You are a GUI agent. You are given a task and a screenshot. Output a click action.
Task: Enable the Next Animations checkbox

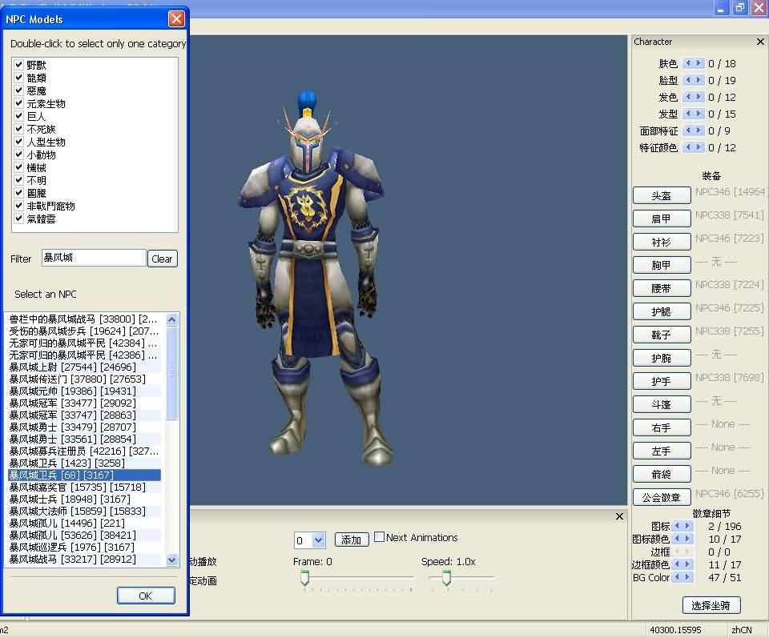[x=379, y=536]
